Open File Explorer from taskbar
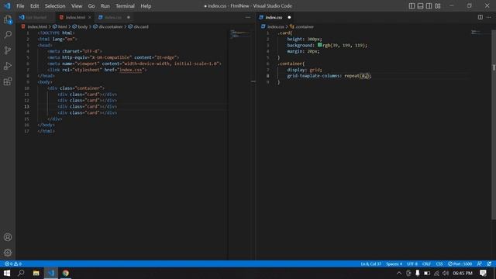The image size is (496, 279). [36, 273]
